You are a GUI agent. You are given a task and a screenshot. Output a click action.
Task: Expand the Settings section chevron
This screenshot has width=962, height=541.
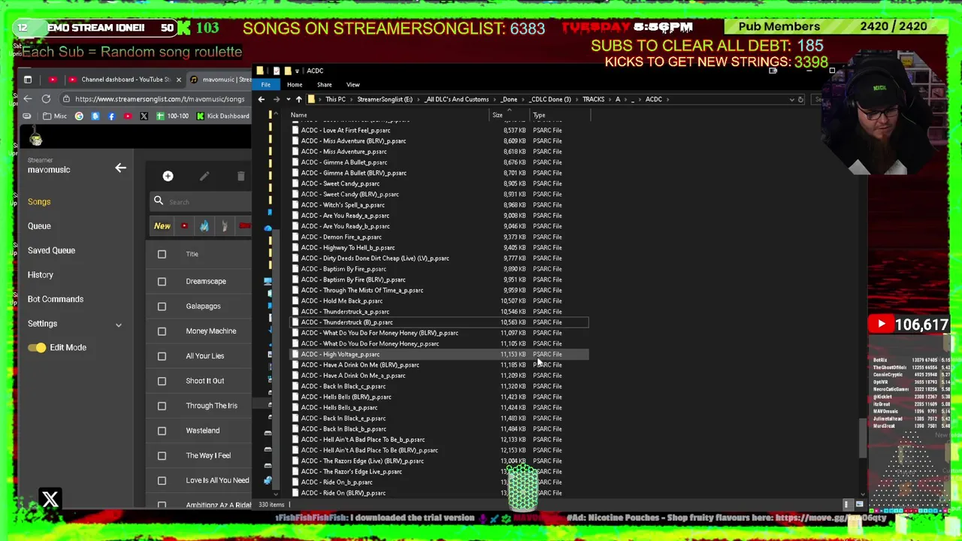click(118, 324)
